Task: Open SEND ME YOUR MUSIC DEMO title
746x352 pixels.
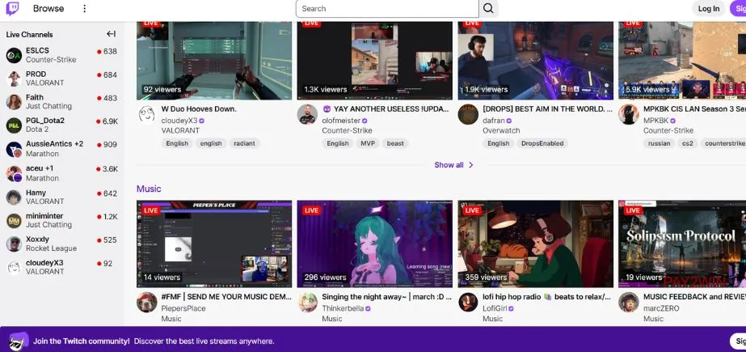Action: coord(226,297)
